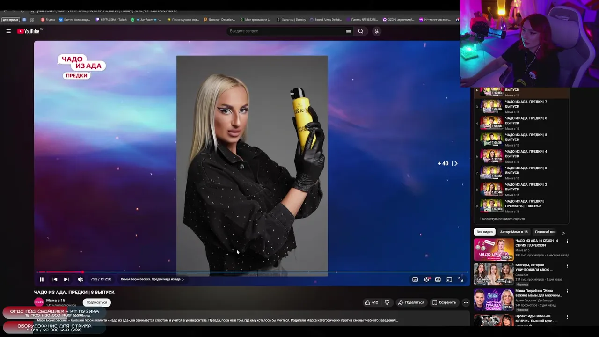Screen dimensions: 599x337
Task: Open the 'Финансы | Donatty' bookmark
Action: (x=292, y=20)
